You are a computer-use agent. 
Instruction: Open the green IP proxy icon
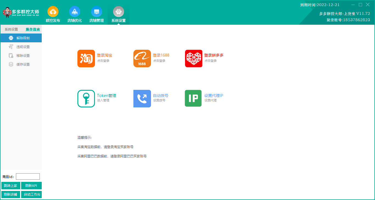(x=193, y=98)
